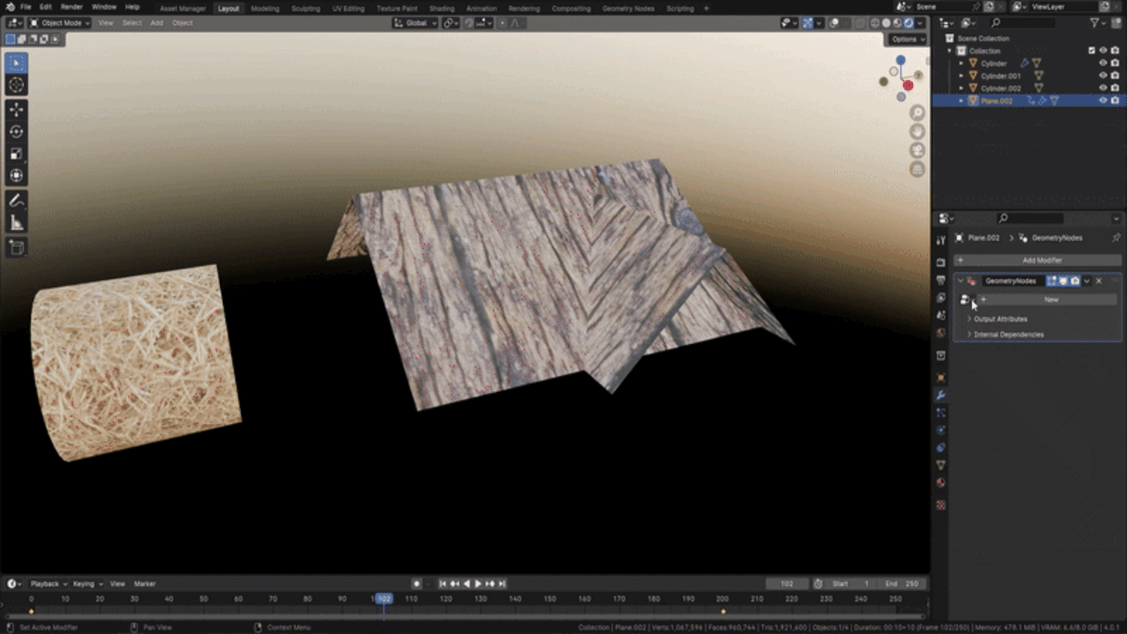Jump to the timeline start frame
The width and height of the screenshot is (1127, 634).
click(443, 584)
